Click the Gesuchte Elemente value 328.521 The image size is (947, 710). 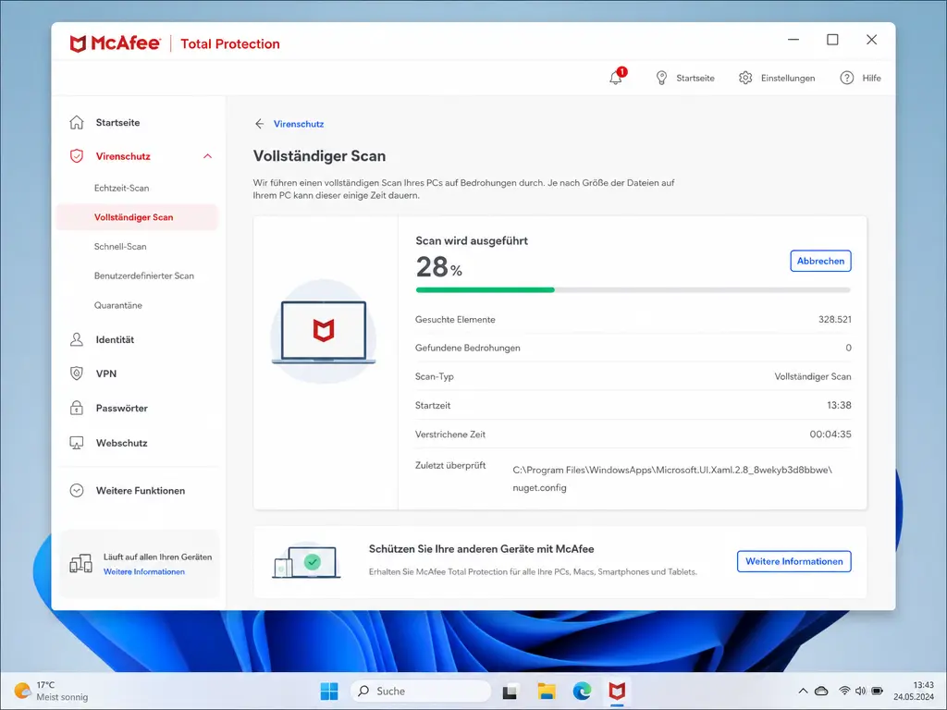tap(835, 319)
